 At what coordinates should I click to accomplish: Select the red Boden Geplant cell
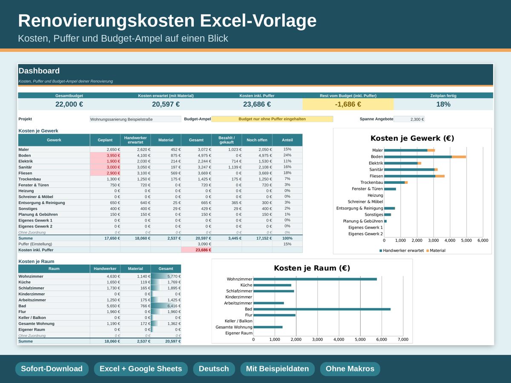tap(105, 155)
